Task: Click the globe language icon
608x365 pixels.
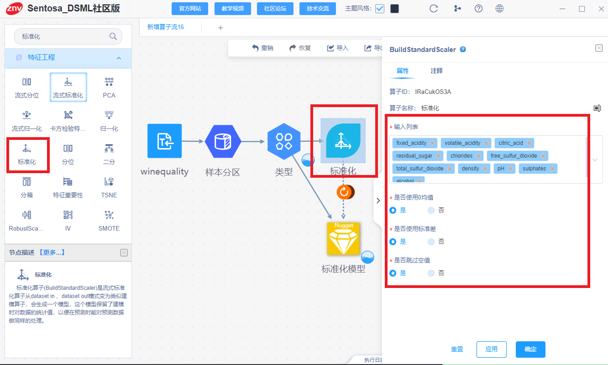Action: [x=499, y=9]
